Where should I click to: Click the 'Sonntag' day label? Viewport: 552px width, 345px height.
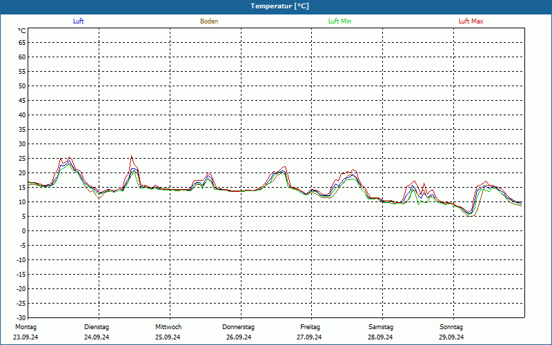tap(451, 327)
